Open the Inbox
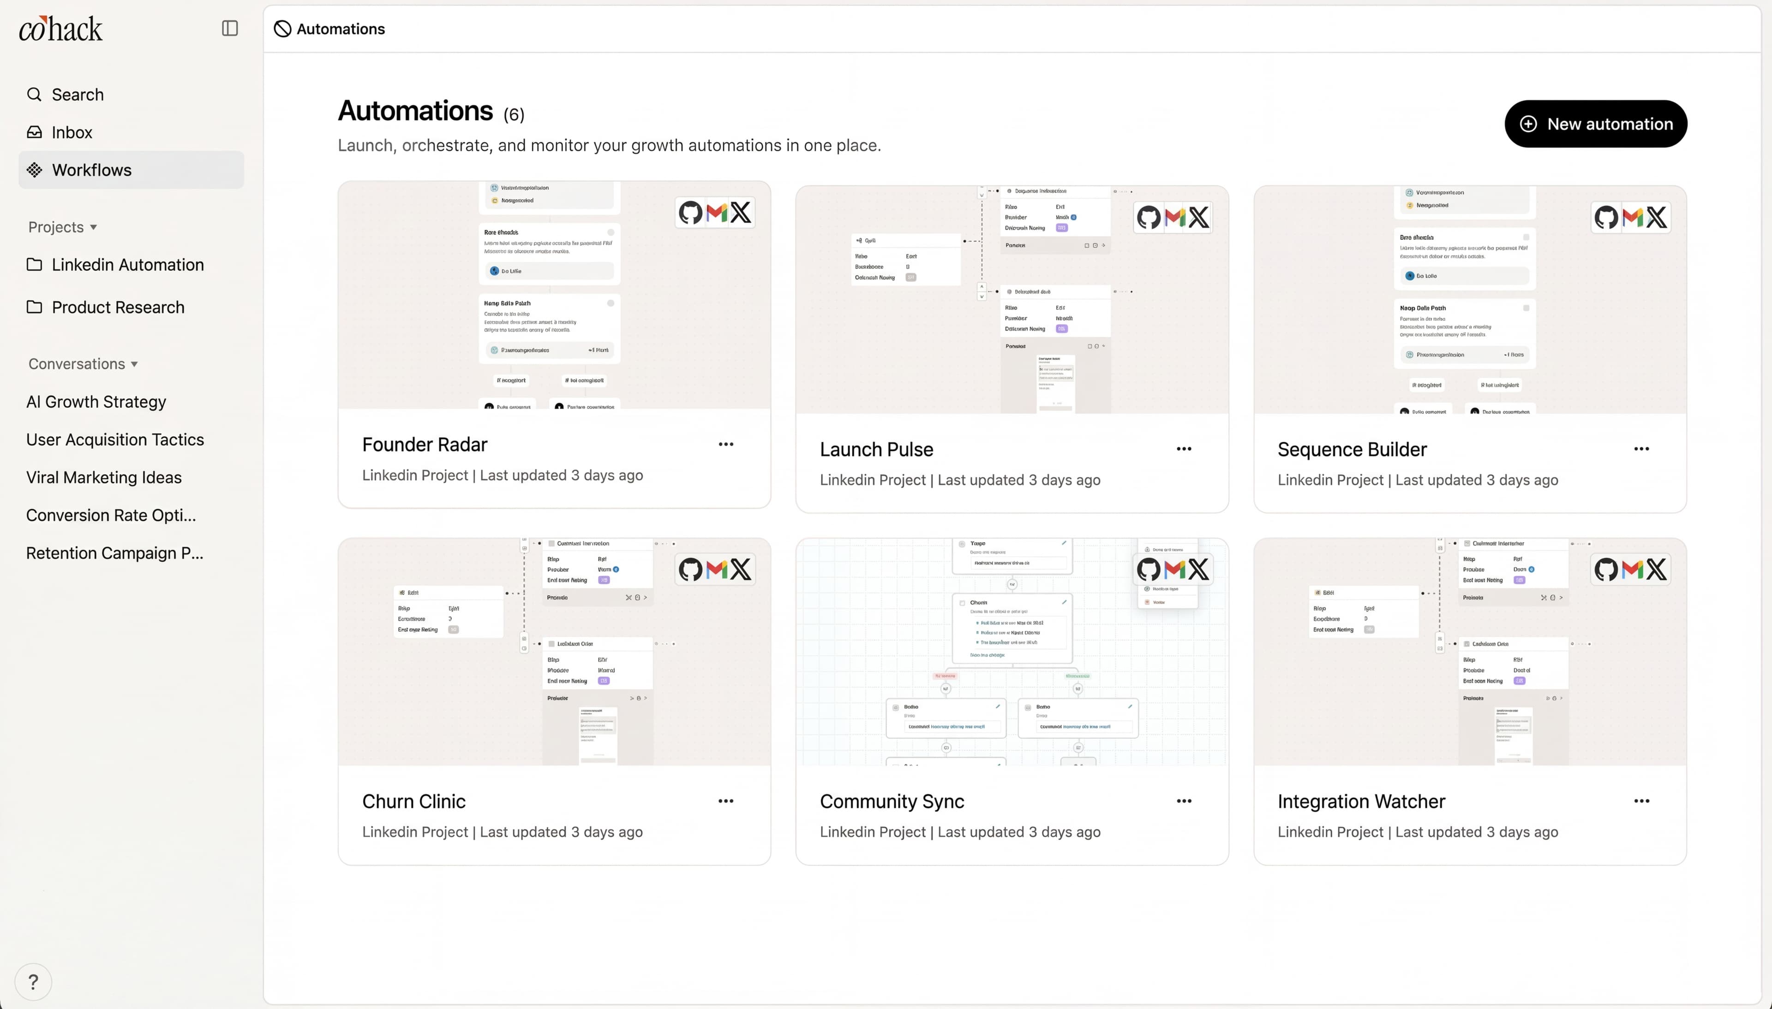 pyautogui.click(x=72, y=132)
